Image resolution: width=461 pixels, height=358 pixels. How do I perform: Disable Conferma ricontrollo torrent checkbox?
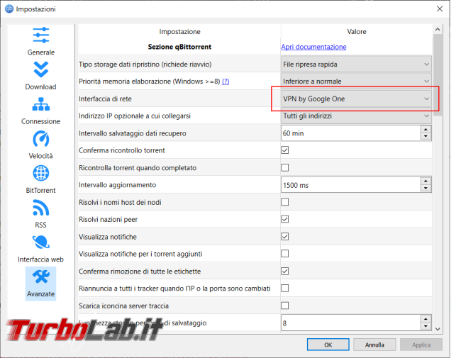(x=284, y=150)
